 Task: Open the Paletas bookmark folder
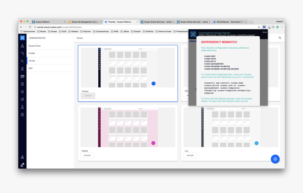(73, 31)
